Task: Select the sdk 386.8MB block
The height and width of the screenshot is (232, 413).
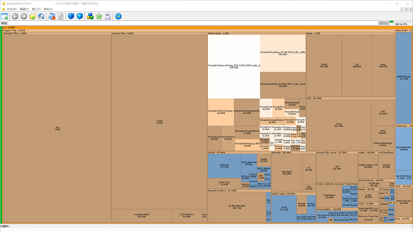Action: [x=357, y=65]
